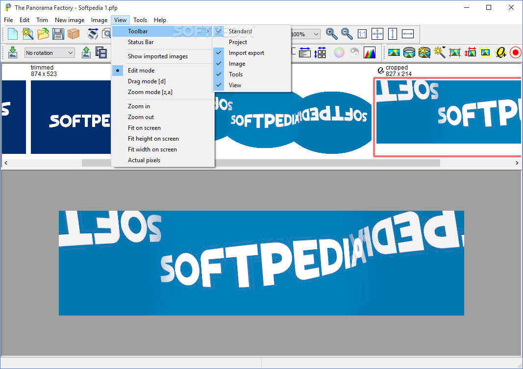Click the Fit height vertical arrow icon

tap(393, 34)
